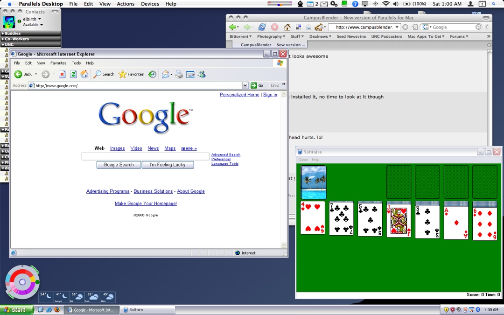This screenshot has width=504, height=315.
Task: Click the Advanced Search link on Google
Action: click(x=226, y=154)
